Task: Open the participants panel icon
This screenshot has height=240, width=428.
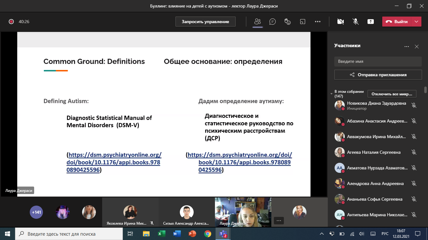Action: 258,22
